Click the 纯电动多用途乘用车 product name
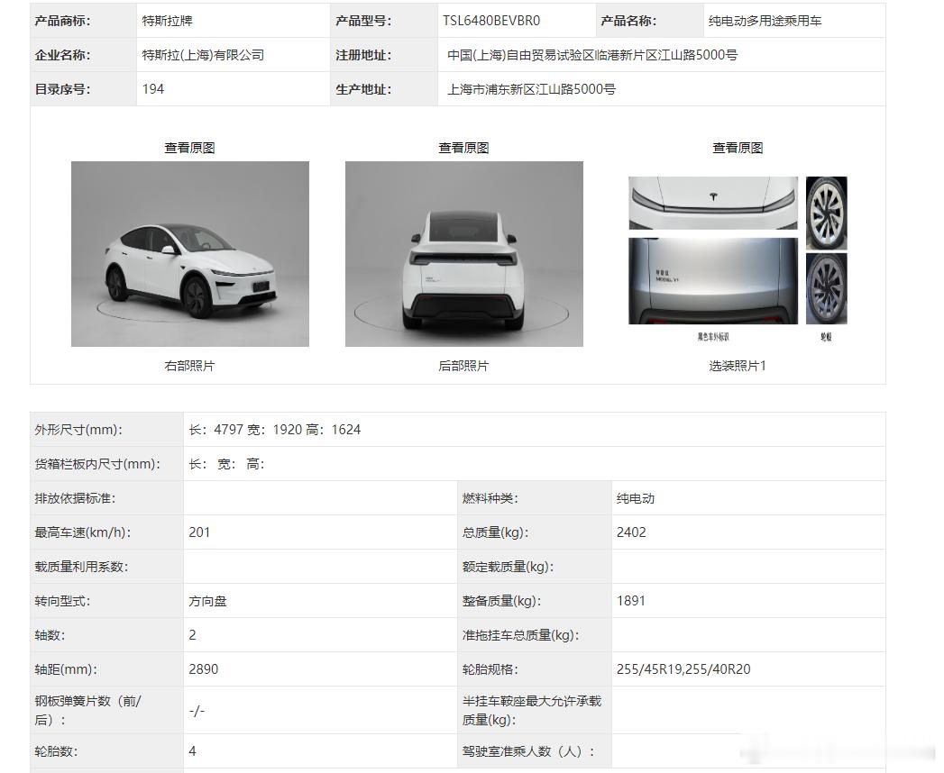The image size is (944, 773). (x=765, y=21)
